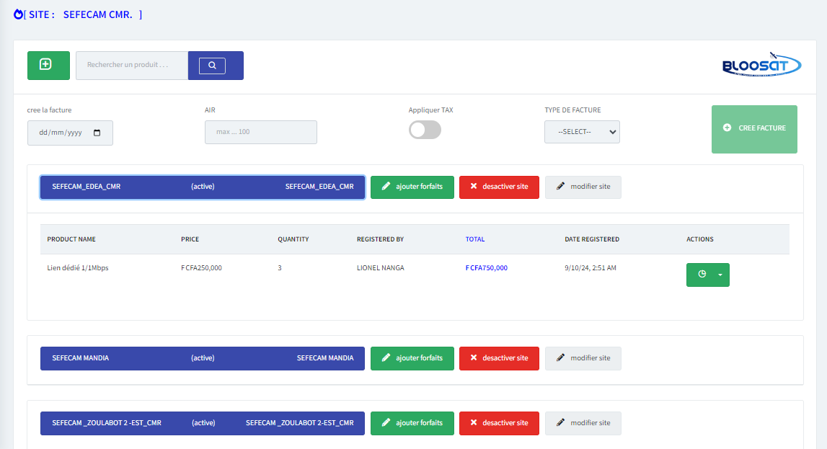Click clock icon in Lien dédié row actions
This screenshot has width=827, height=449.
click(702, 275)
